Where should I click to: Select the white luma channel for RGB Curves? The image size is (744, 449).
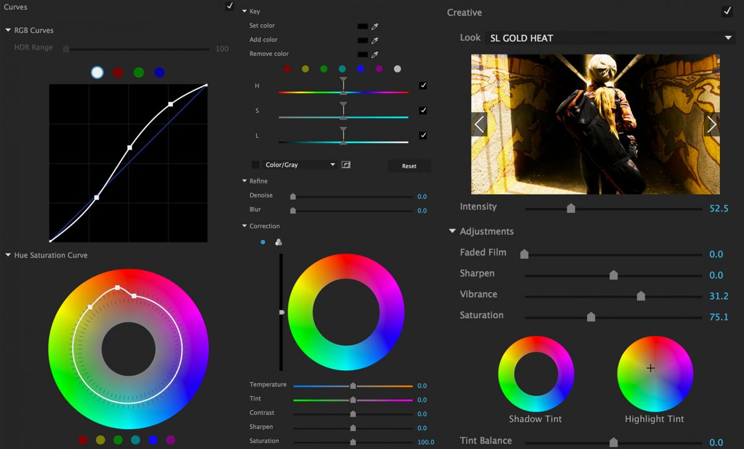click(x=97, y=73)
